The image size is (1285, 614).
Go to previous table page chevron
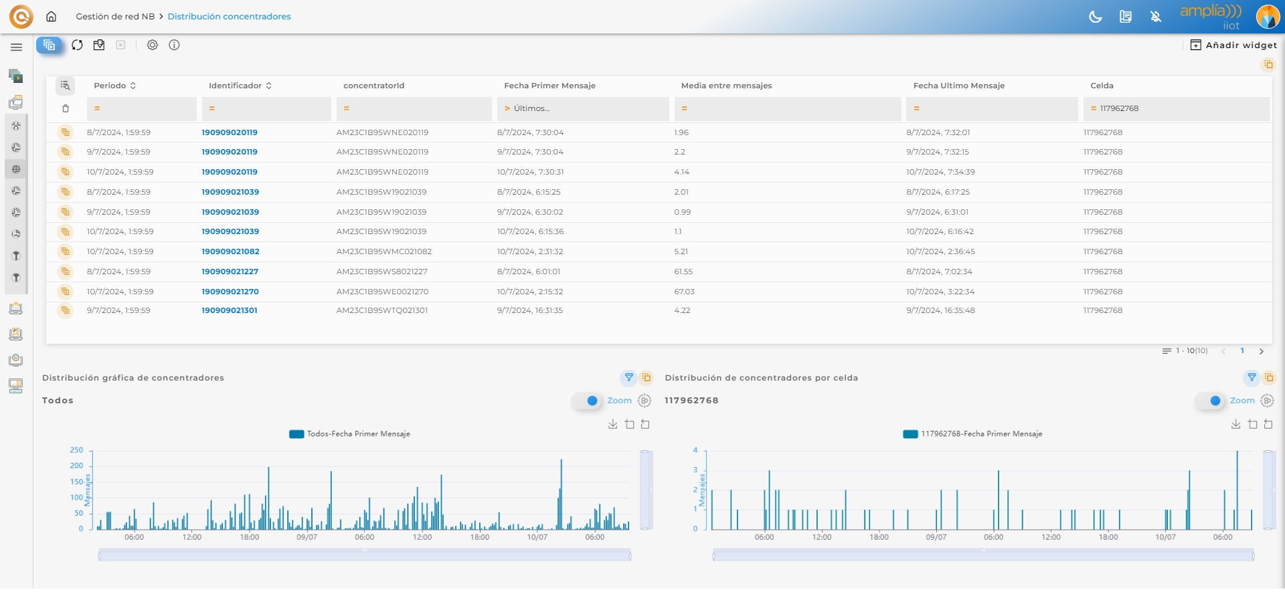pyautogui.click(x=1223, y=351)
